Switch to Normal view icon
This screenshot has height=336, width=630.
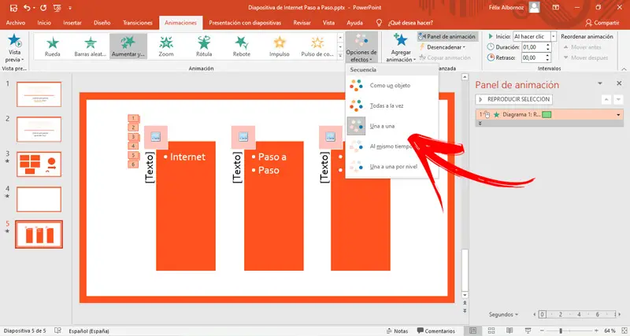(x=473, y=330)
